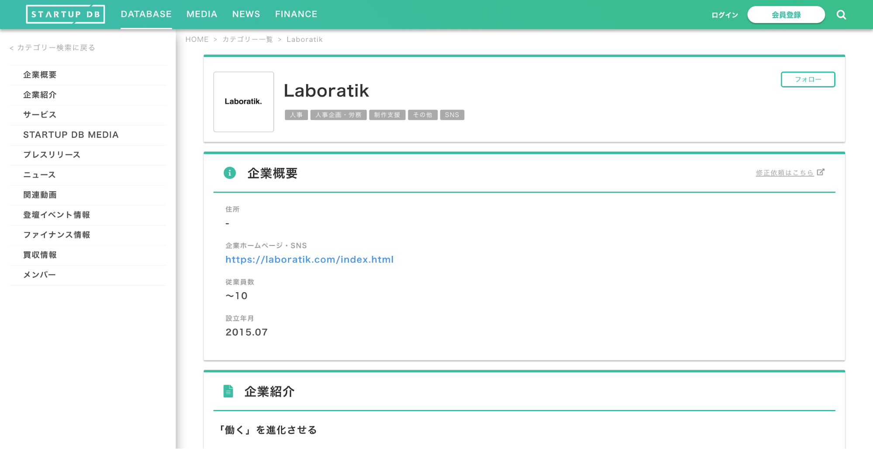This screenshot has width=873, height=449.
Task: Click the 修正依頼はこちら link
Action: pyautogui.click(x=785, y=173)
